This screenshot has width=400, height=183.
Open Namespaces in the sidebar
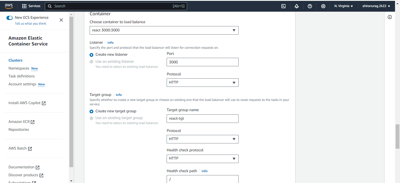pyautogui.click(x=19, y=68)
